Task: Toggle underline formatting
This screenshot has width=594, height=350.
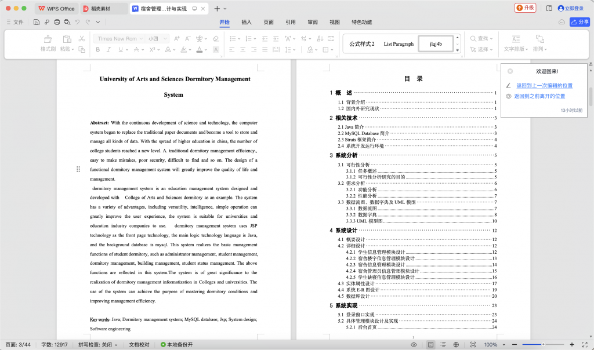Action: [119, 49]
